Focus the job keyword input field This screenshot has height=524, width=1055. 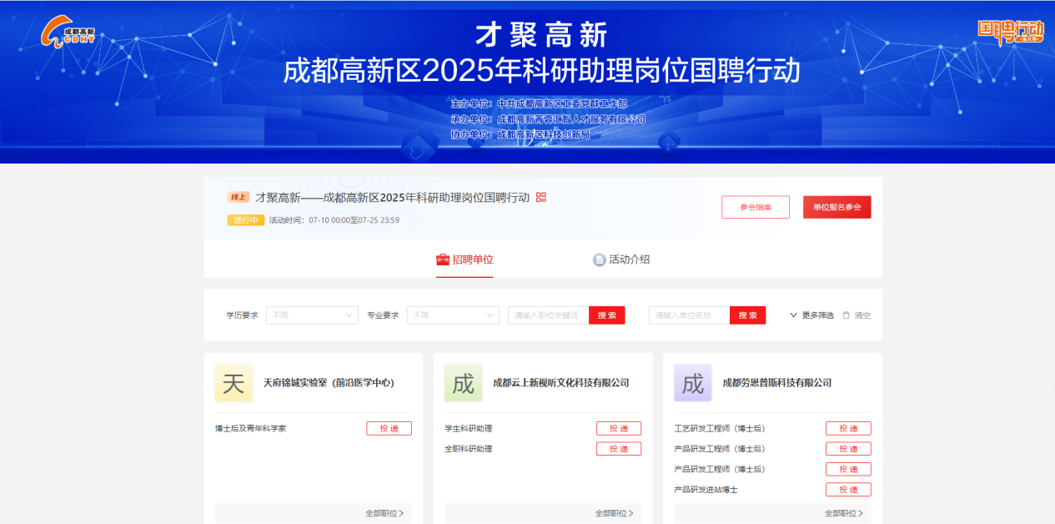coord(548,315)
